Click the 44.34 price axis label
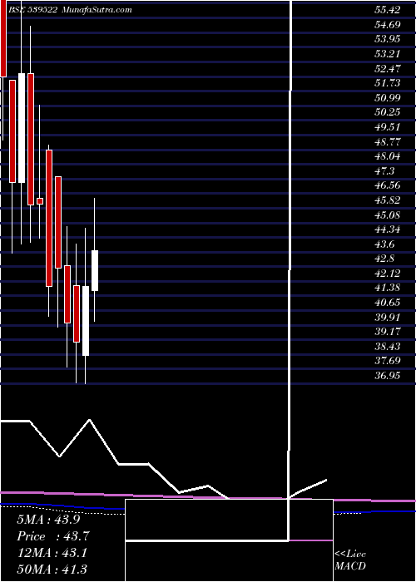This screenshot has height=582, width=416. click(388, 229)
